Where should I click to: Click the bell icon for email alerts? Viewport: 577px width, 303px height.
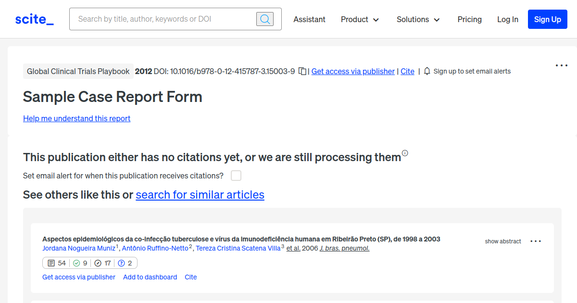(x=427, y=71)
